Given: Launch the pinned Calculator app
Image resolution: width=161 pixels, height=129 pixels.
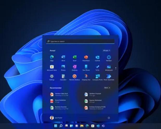Looking at the screenshot, I should pos(63,78).
